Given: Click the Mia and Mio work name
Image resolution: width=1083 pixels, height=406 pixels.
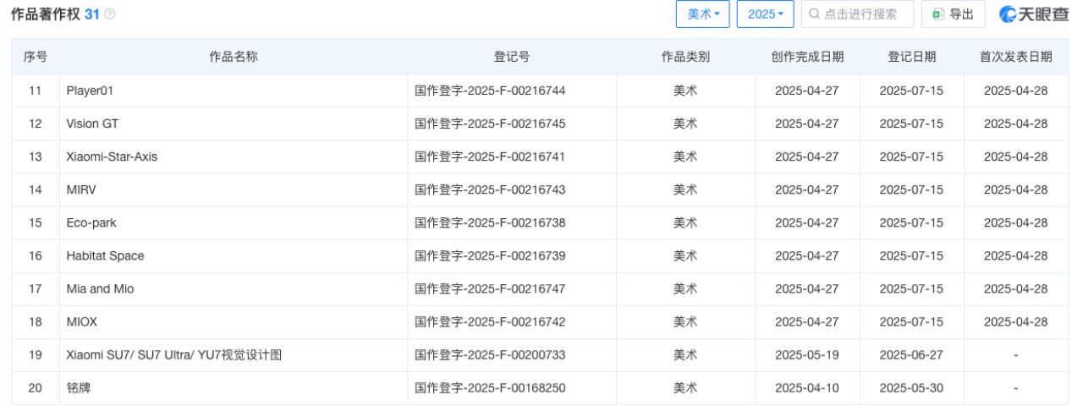Looking at the screenshot, I should click(x=100, y=288).
